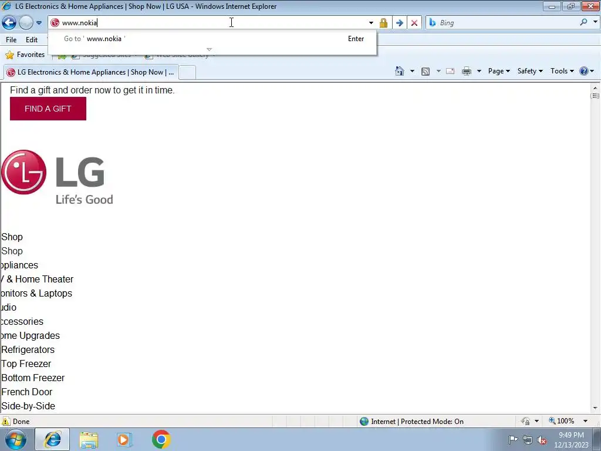
Task: Click the search magnifier icon
Action: pos(583,22)
